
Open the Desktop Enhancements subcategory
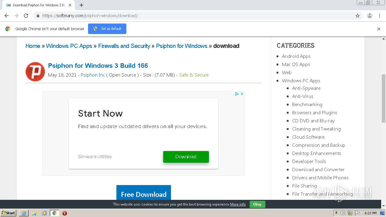[x=317, y=153]
